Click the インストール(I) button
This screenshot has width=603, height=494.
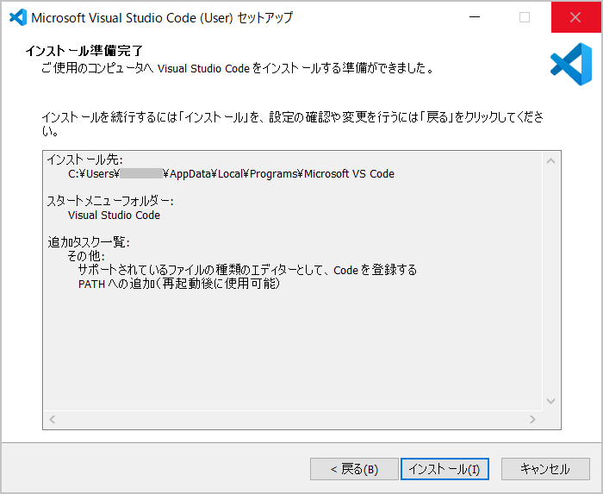click(444, 469)
